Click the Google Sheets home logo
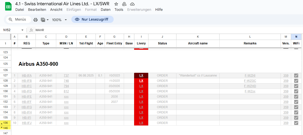Viewport: 303px width, 135px height. point(8,7)
